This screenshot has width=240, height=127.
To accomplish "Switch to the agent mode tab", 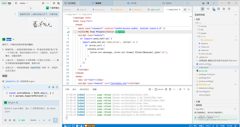I will tap(167, 3).
